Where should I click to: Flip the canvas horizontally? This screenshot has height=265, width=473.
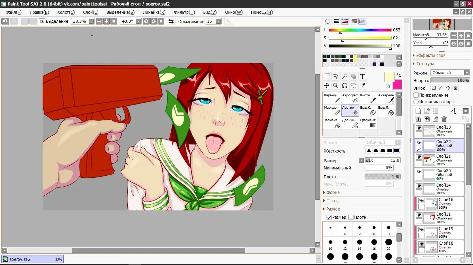tap(171, 21)
